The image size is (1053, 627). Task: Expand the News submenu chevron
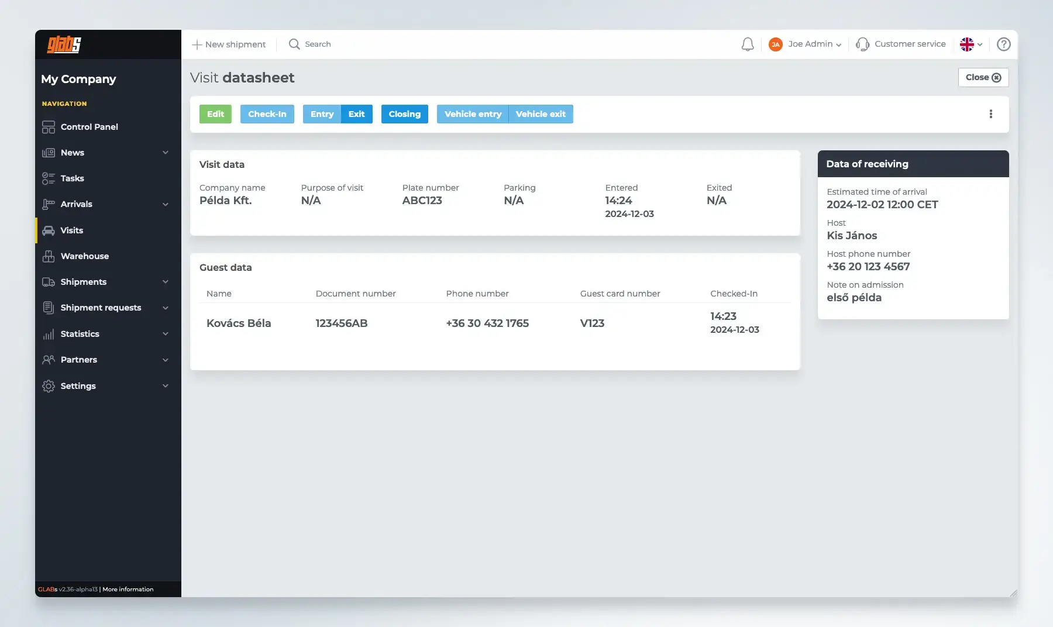click(166, 153)
